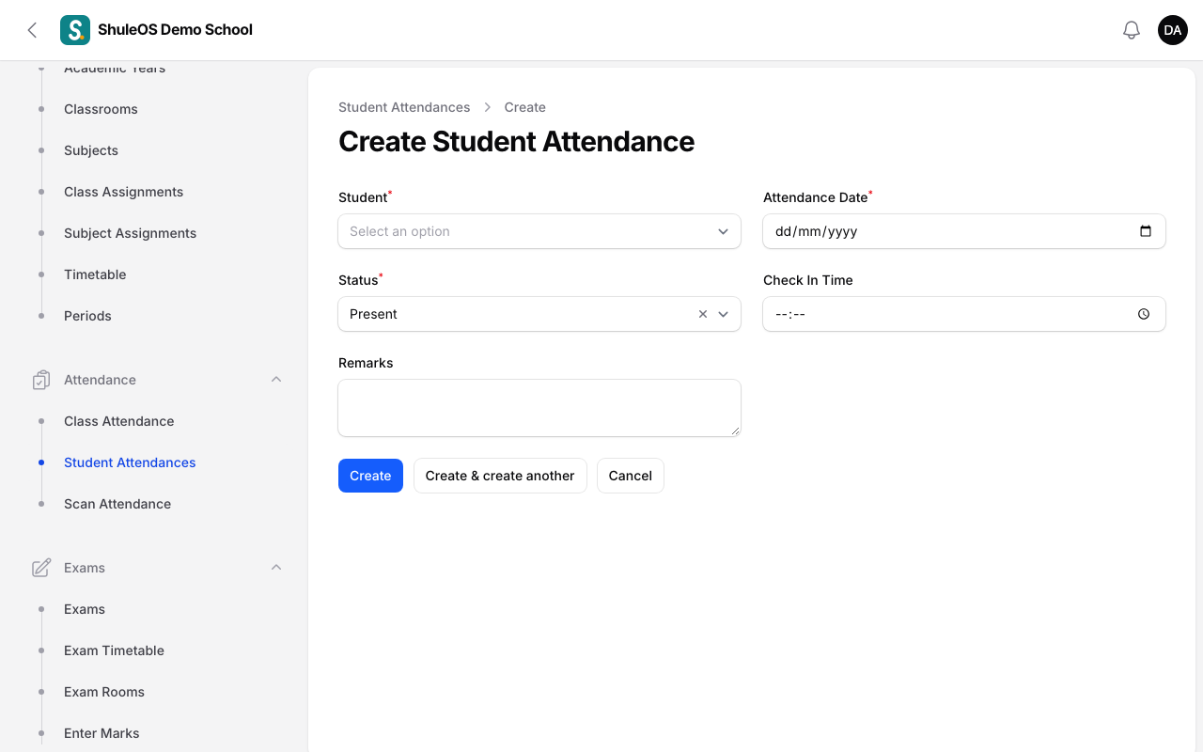Open the Exams sub-item in sidebar
Screen dimensions: 1203x752
[x=85, y=609]
